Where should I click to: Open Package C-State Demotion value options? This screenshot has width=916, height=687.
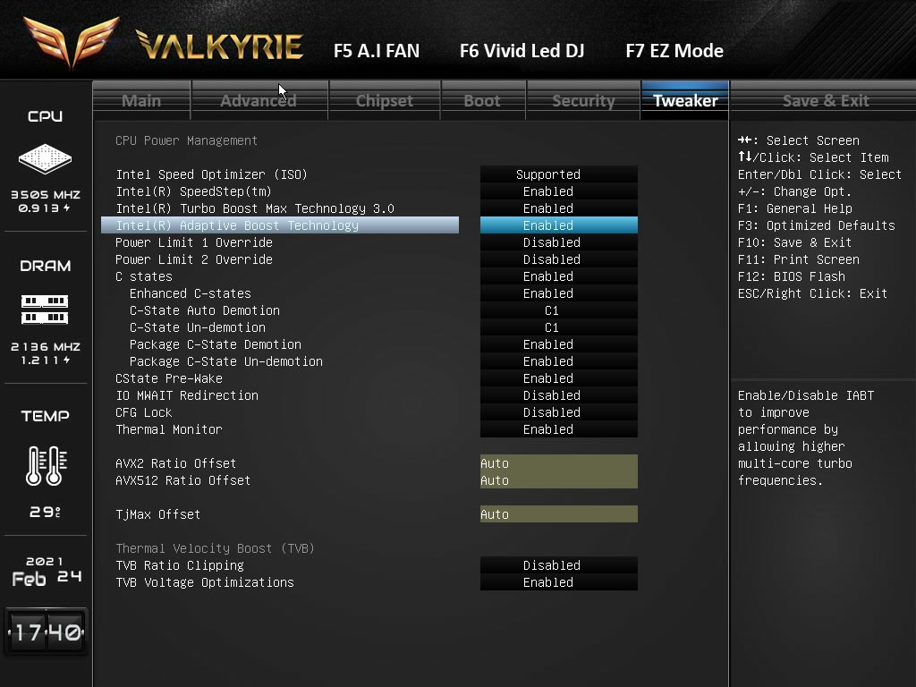(558, 344)
